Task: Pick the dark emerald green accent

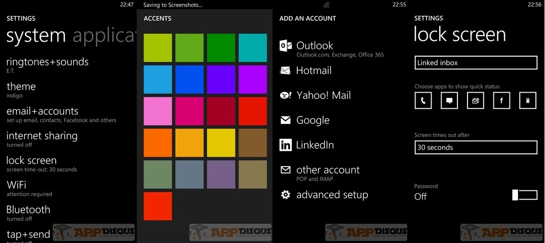Action: pyautogui.click(x=221, y=48)
